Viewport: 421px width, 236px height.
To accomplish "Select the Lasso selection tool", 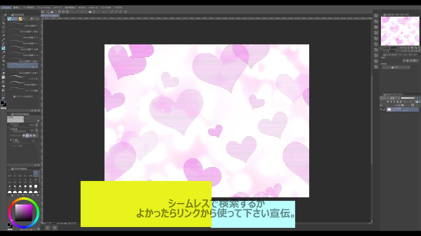I will [x=3, y=31].
